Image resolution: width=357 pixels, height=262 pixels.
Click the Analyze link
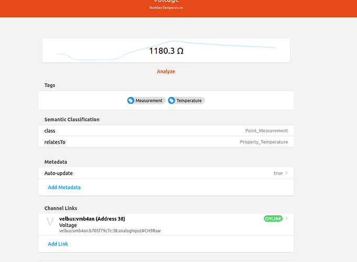click(x=166, y=71)
